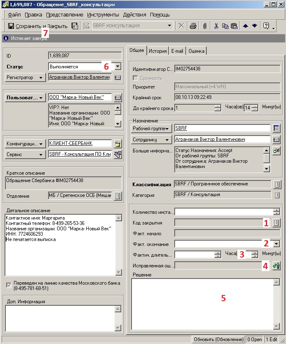Click the up arrow previous record icon
This screenshot has width=286, height=344.
[x=245, y=26]
